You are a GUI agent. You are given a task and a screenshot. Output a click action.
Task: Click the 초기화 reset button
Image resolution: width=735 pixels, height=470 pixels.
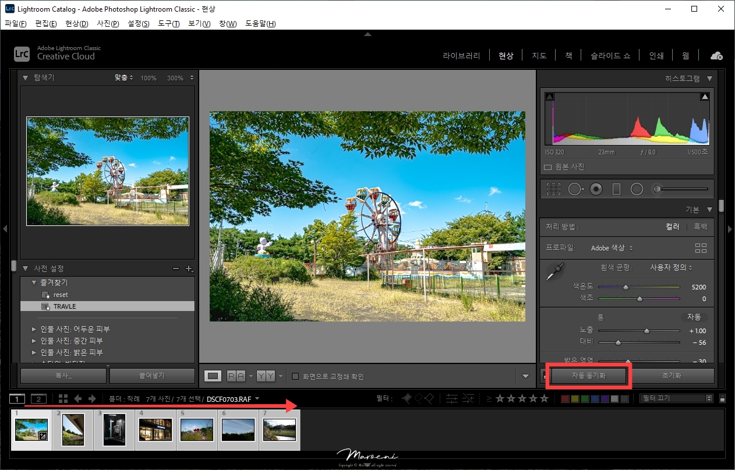pyautogui.click(x=672, y=376)
